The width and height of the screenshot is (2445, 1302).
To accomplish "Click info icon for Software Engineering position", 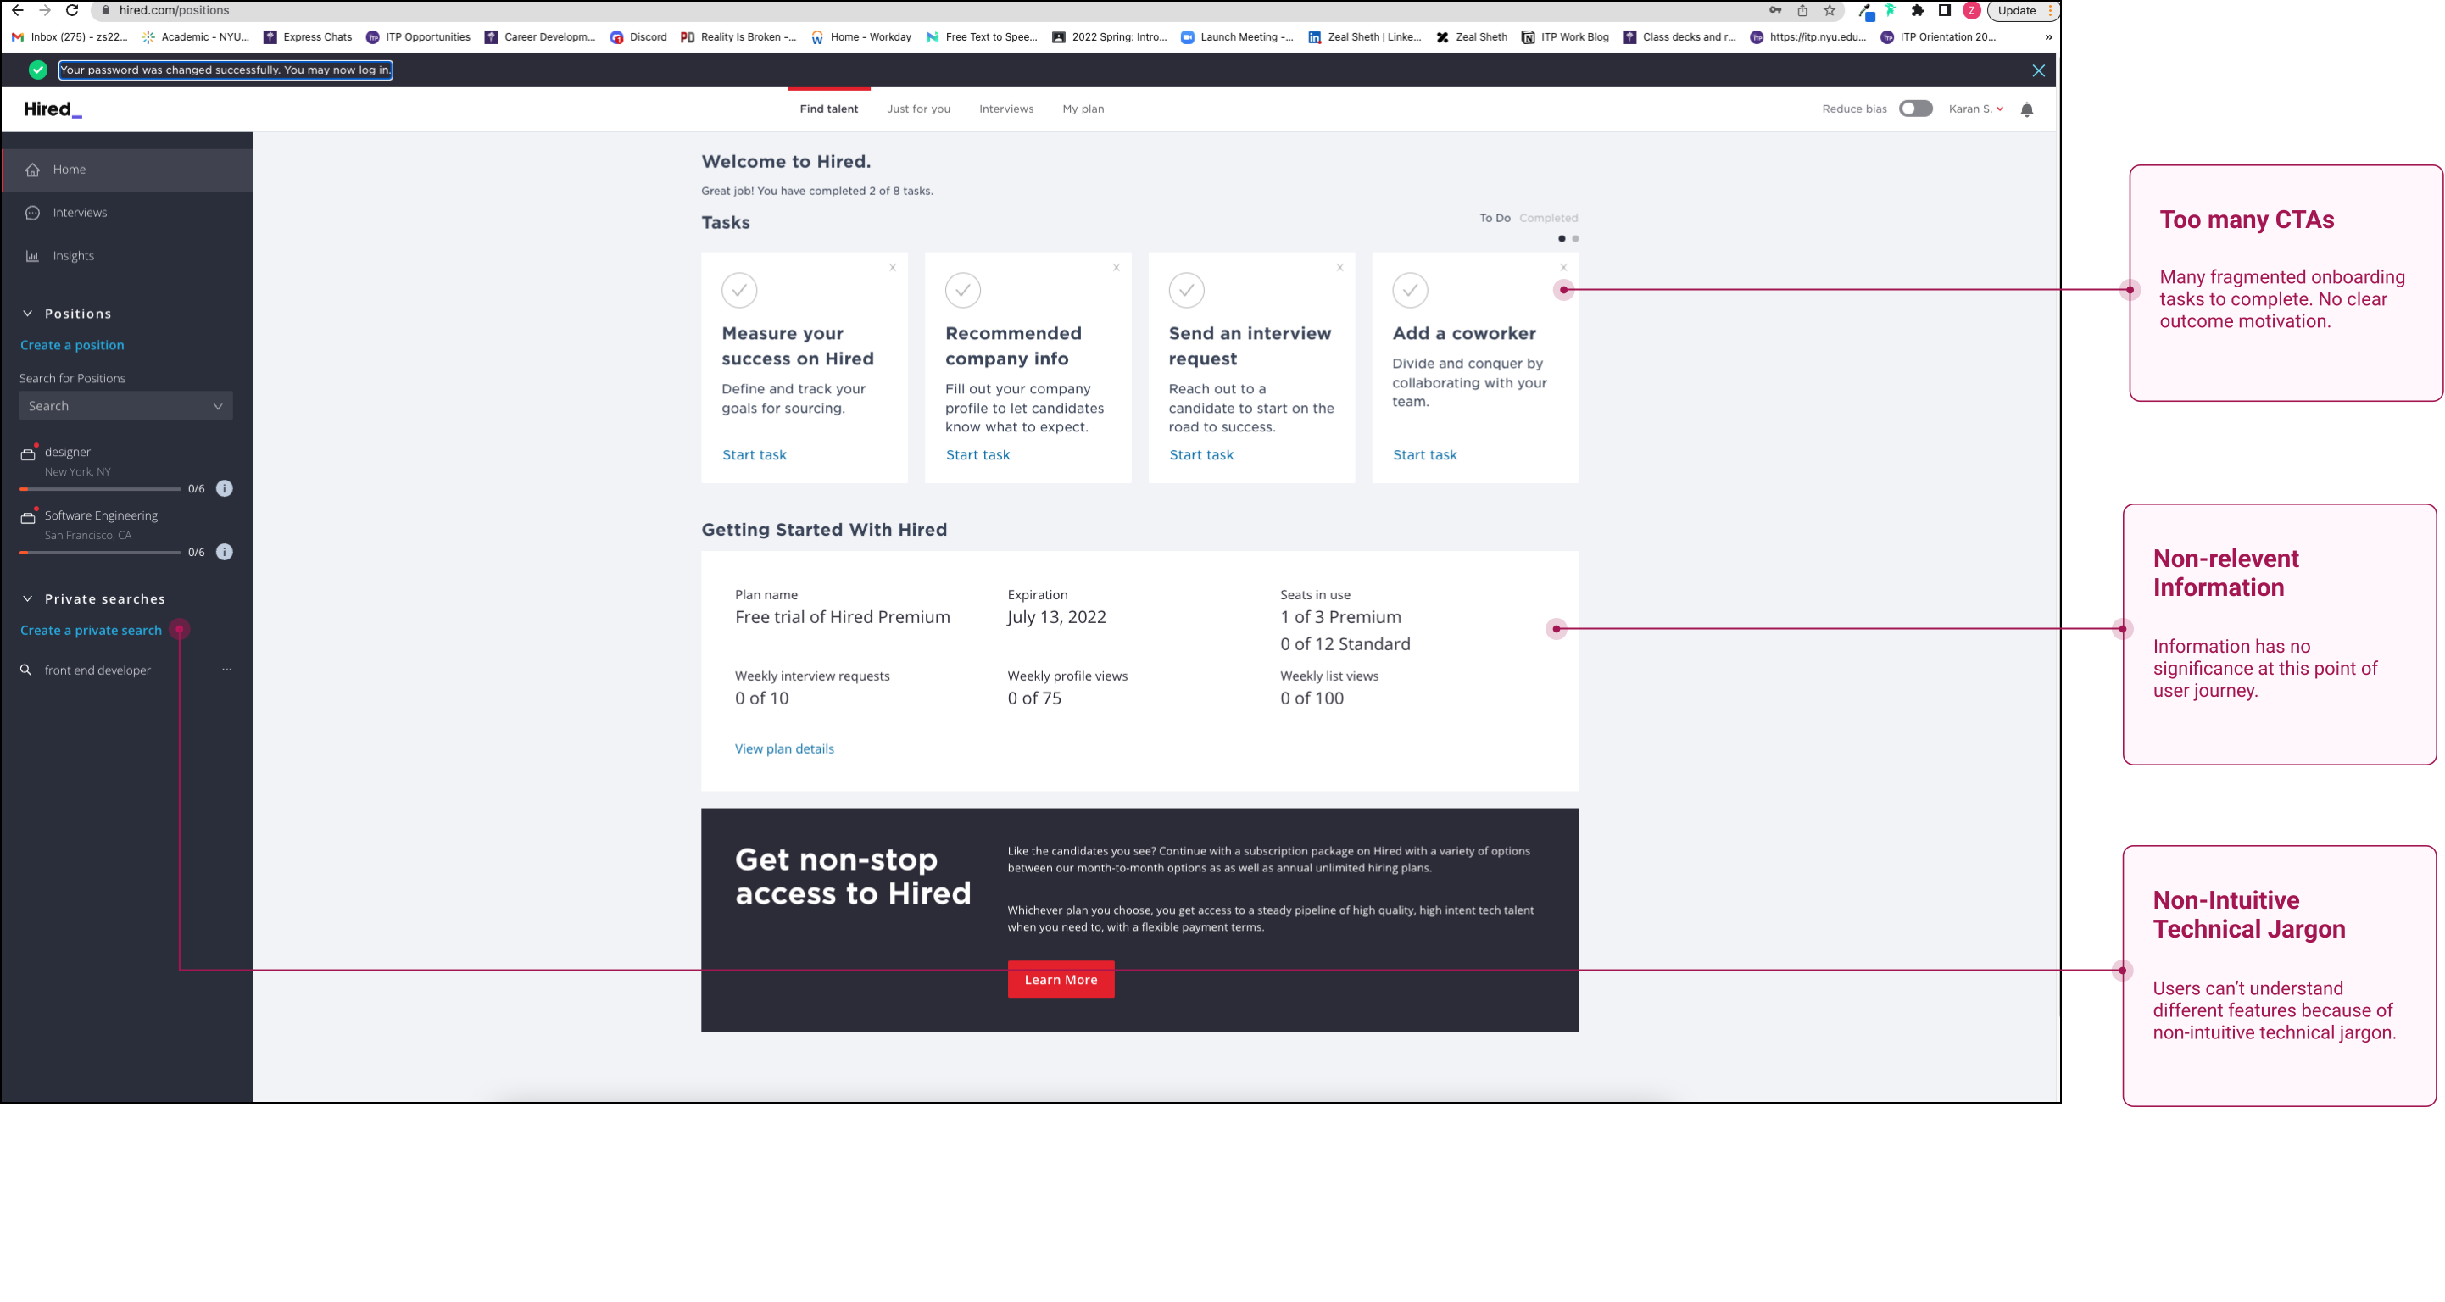I will tap(224, 553).
